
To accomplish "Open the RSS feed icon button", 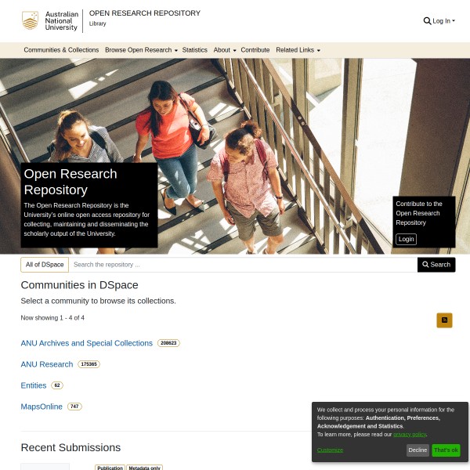I will tap(444, 320).
